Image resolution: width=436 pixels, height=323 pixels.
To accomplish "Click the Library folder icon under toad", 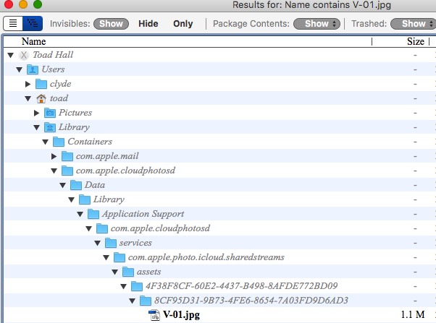I will [x=50, y=126].
